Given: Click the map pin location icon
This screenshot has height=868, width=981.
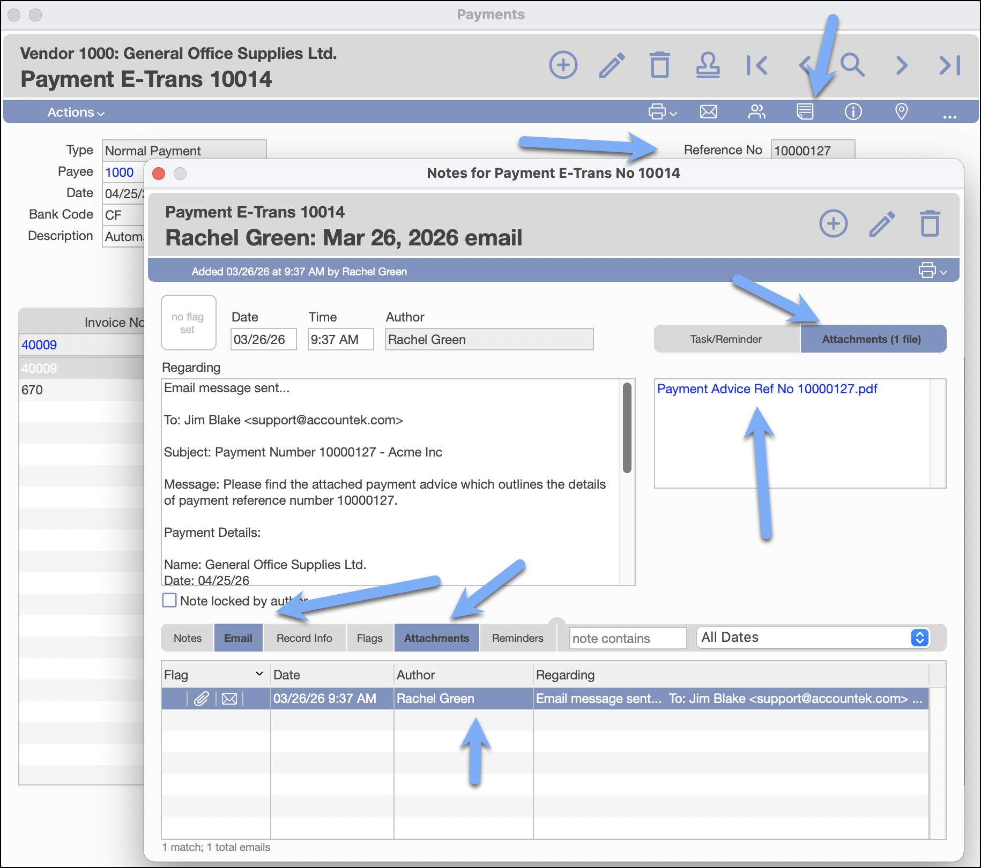Looking at the screenshot, I should coord(902,111).
